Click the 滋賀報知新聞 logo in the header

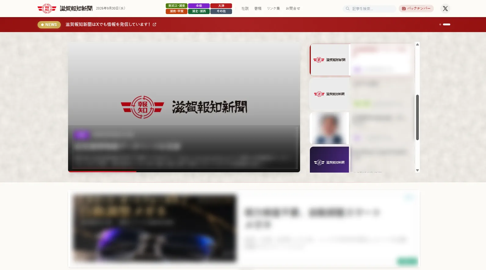point(65,9)
